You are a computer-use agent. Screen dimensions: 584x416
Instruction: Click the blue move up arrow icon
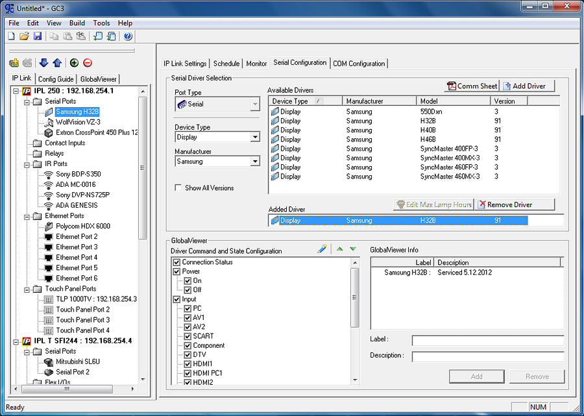pyautogui.click(x=57, y=62)
